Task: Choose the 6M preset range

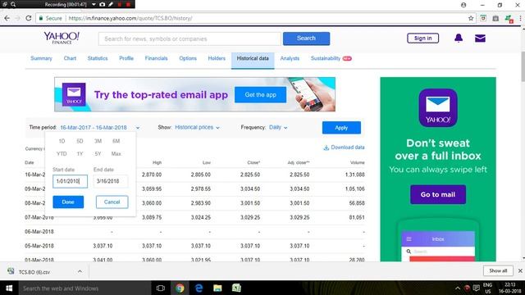Action: pos(116,141)
